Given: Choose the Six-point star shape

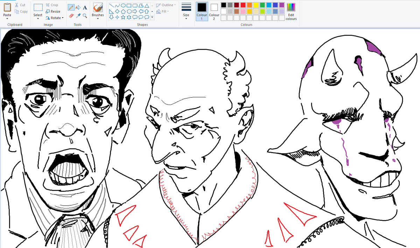Looking at the screenshot, I should coord(129,17).
